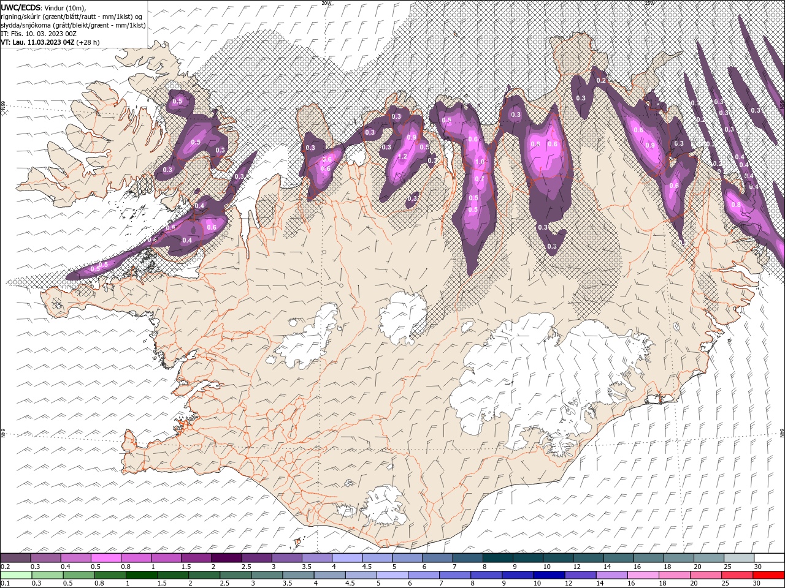Pick the deep blue bottom-row swatch at 10
The height and width of the screenshot is (588, 785).
coord(548,575)
